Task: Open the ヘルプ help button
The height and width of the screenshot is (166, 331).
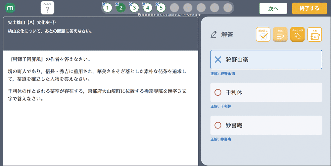Action: click(47, 8)
